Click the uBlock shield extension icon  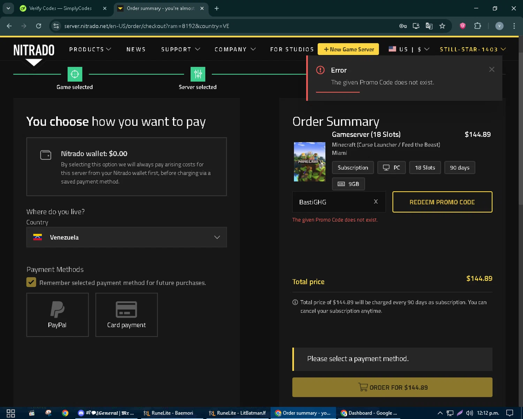(463, 26)
